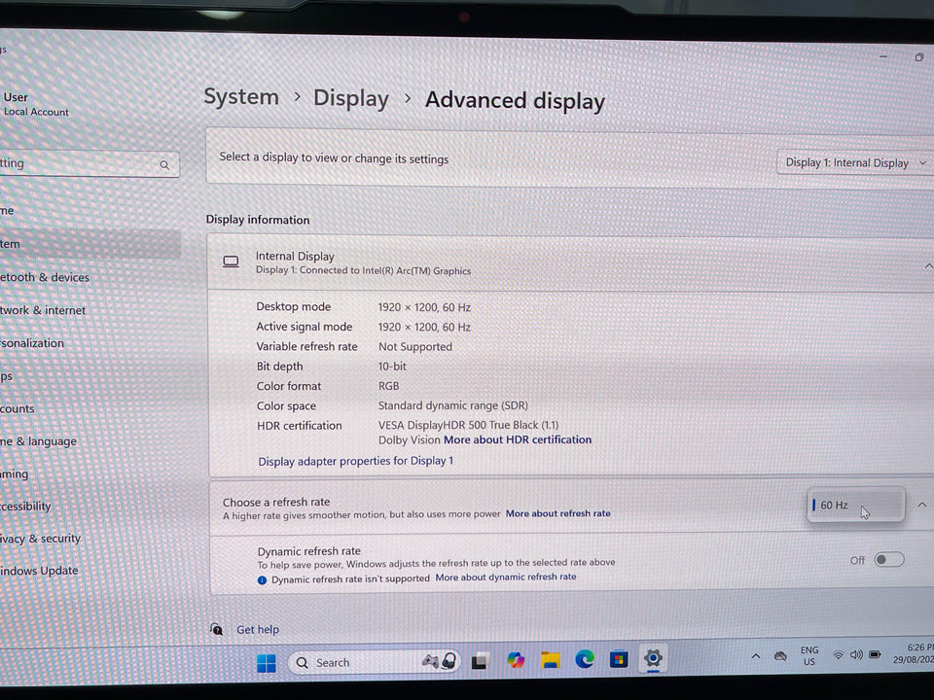Click the Color format RGB value
Screen dimensions: 934x700
tap(388, 386)
